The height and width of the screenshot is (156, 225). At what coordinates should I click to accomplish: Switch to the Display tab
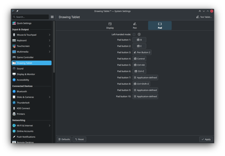110,26
